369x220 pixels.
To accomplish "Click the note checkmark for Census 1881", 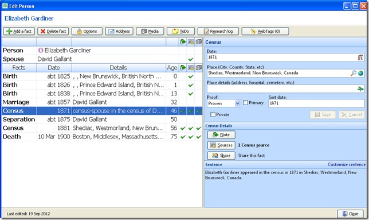I will coord(183,128).
